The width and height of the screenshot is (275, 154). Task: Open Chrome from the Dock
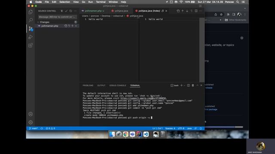[125, 134]
